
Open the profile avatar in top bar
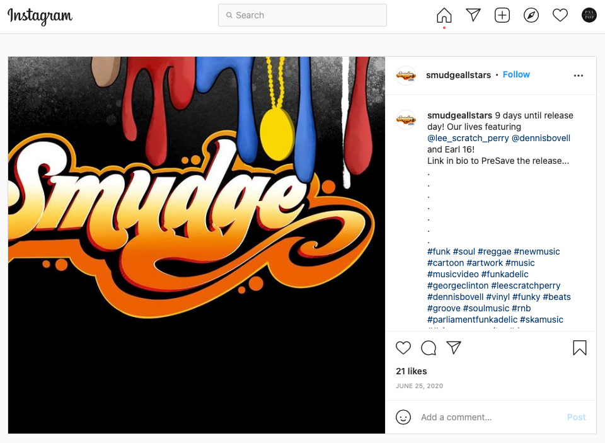(589, 15)
